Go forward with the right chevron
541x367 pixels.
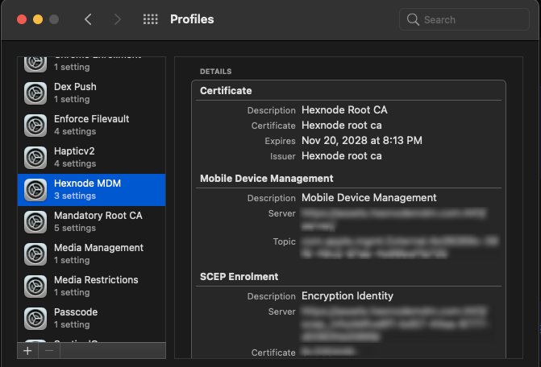tap(117, 19)
